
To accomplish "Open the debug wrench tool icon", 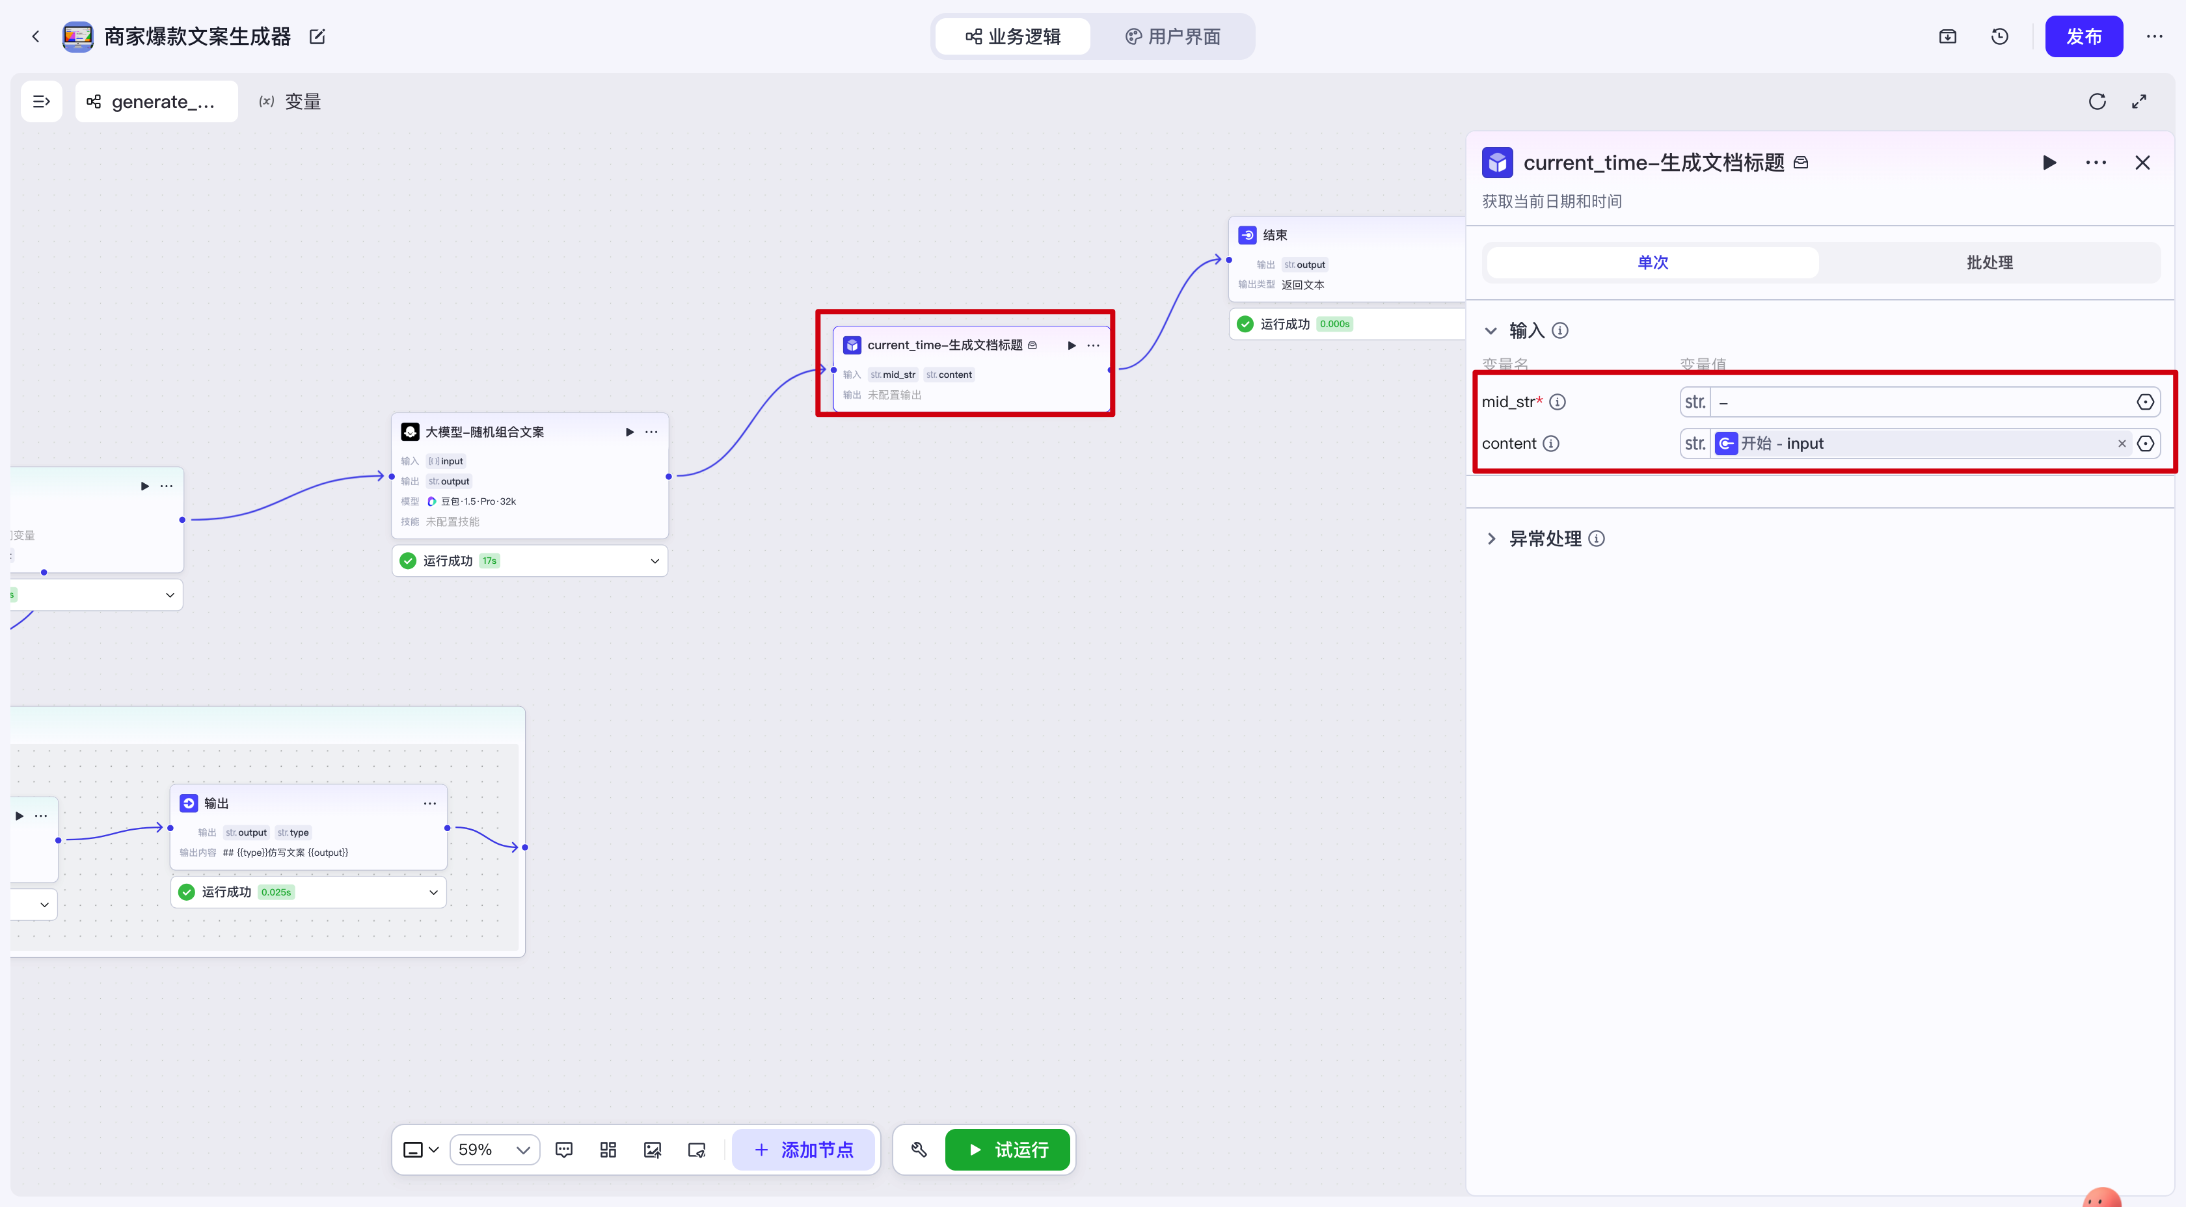I will click(x=919, y=1150).
